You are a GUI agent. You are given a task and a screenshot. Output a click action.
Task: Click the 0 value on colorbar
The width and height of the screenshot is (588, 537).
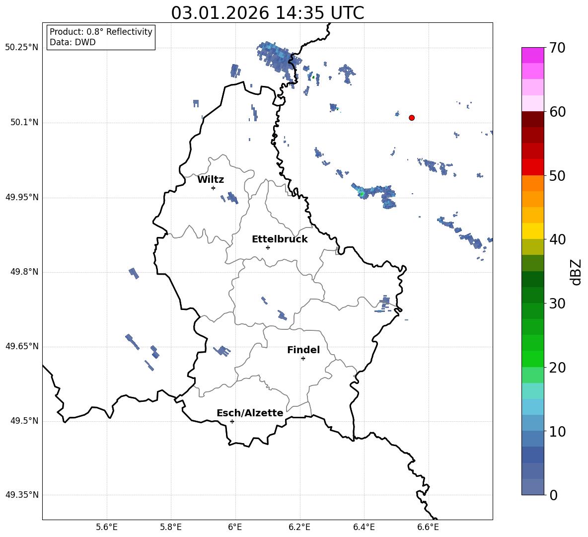pos(553,495)
